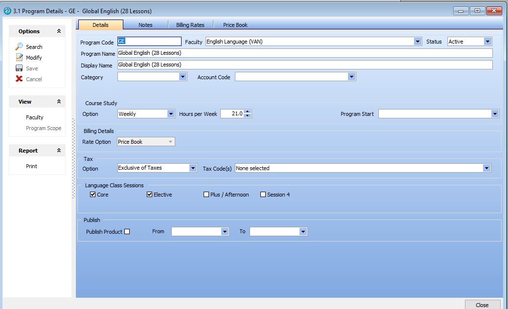The image size is (508, 309).
Task: Open the Tax Code(s) dropdown
Action: pyautogui.click(x=486, y=168)
